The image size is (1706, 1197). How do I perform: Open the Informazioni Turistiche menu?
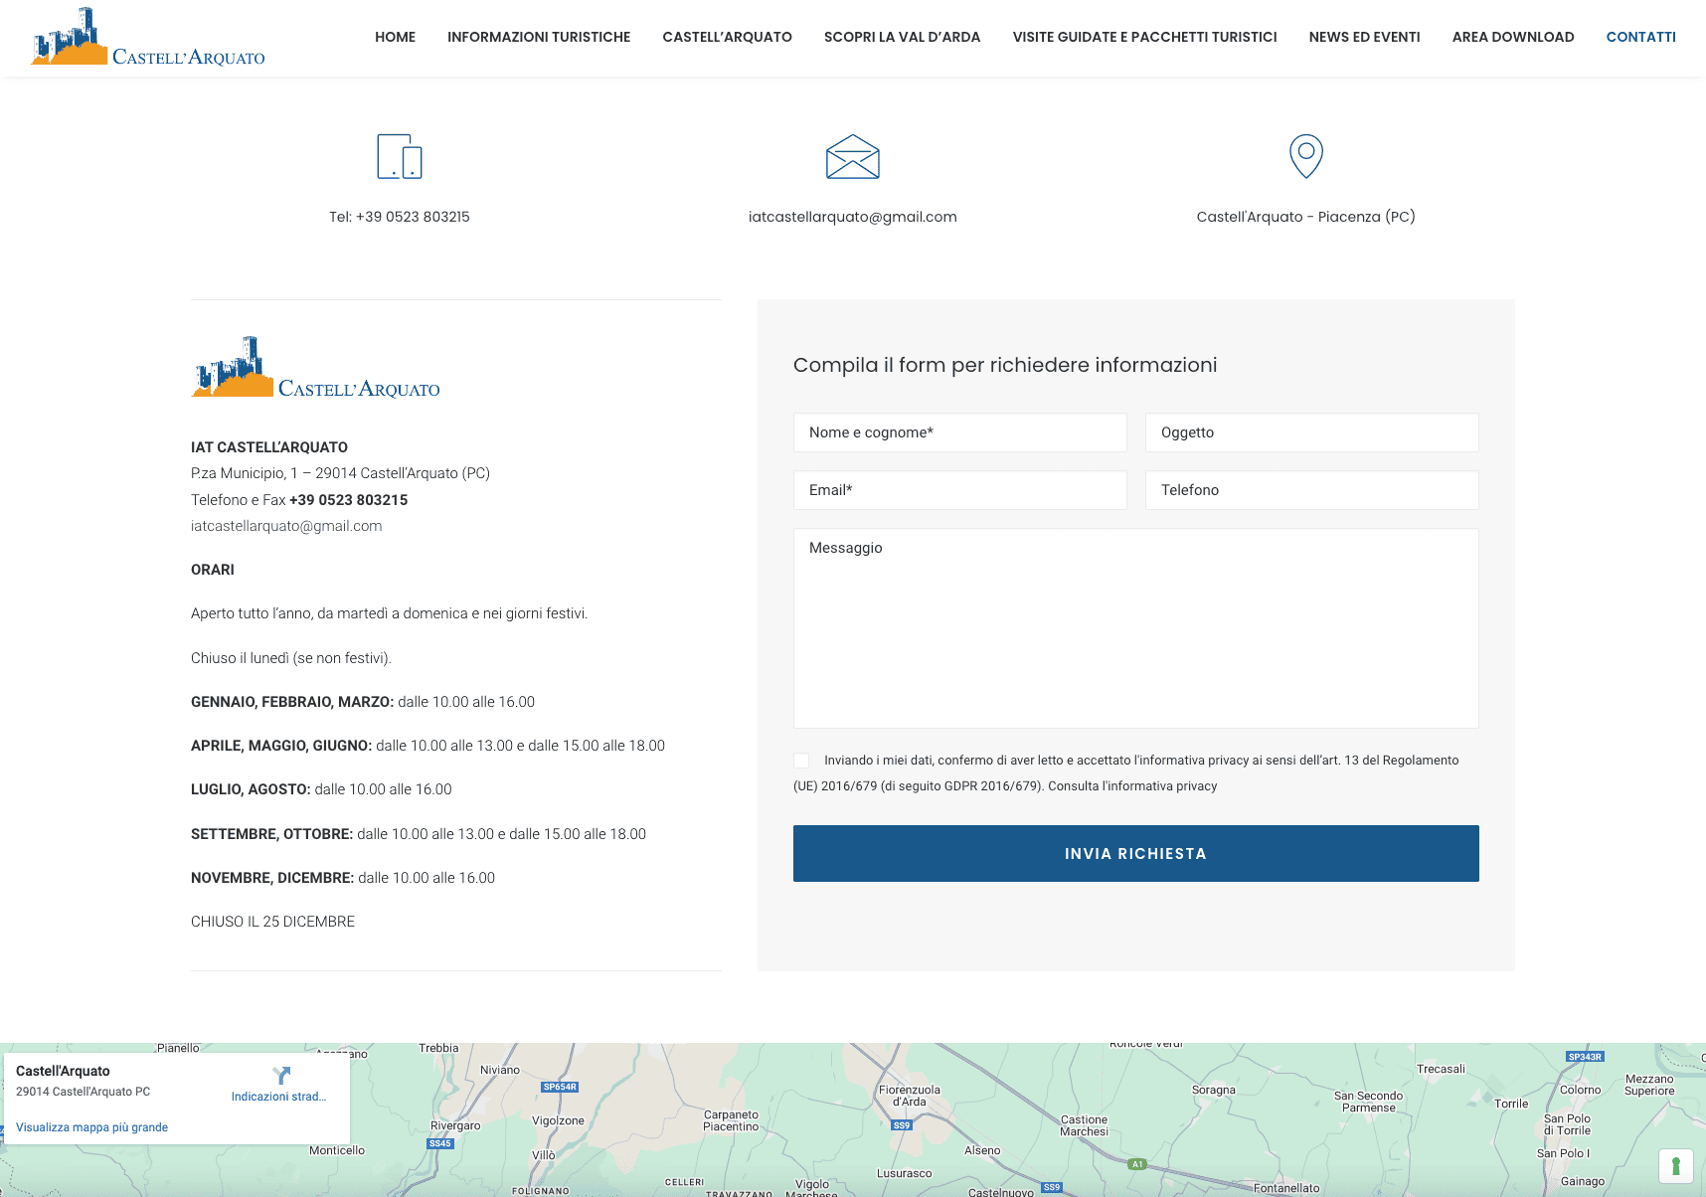[539, 37]
